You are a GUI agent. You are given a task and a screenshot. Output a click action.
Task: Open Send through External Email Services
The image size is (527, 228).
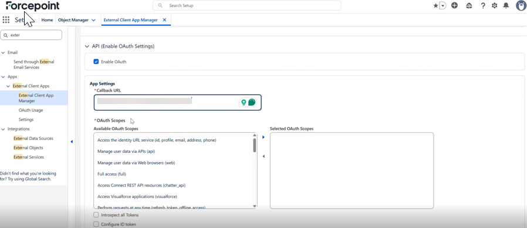pyautogui.click(x=33, y=65)
